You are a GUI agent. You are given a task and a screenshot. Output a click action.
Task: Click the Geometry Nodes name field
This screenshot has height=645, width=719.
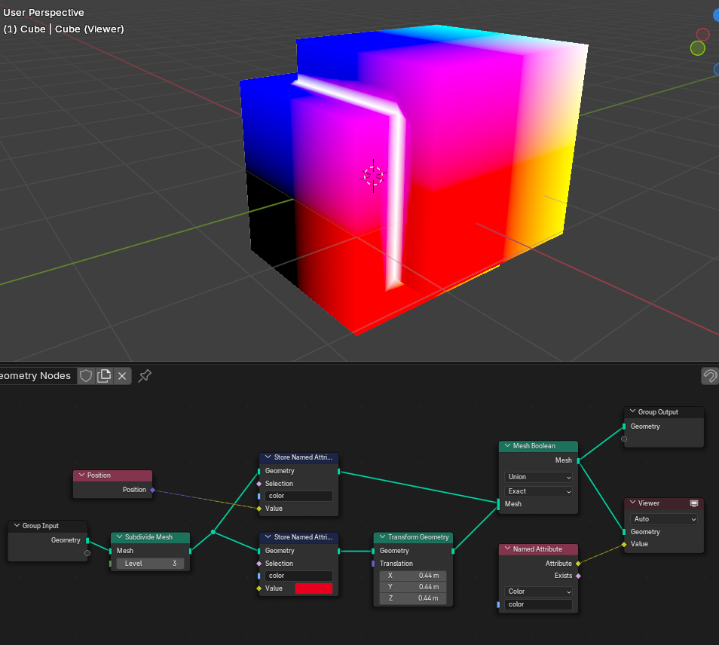37,376
